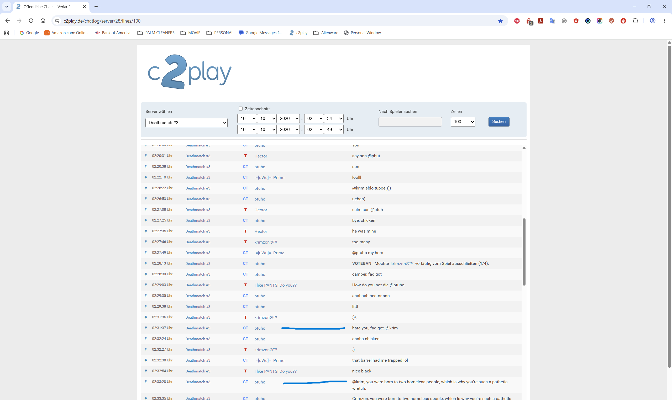Open the Google Translate extension
The image size is (672, 400).
pyautogui.click(x=552, y=21)
